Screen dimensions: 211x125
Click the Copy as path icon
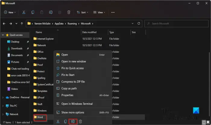tap(58, 89)
